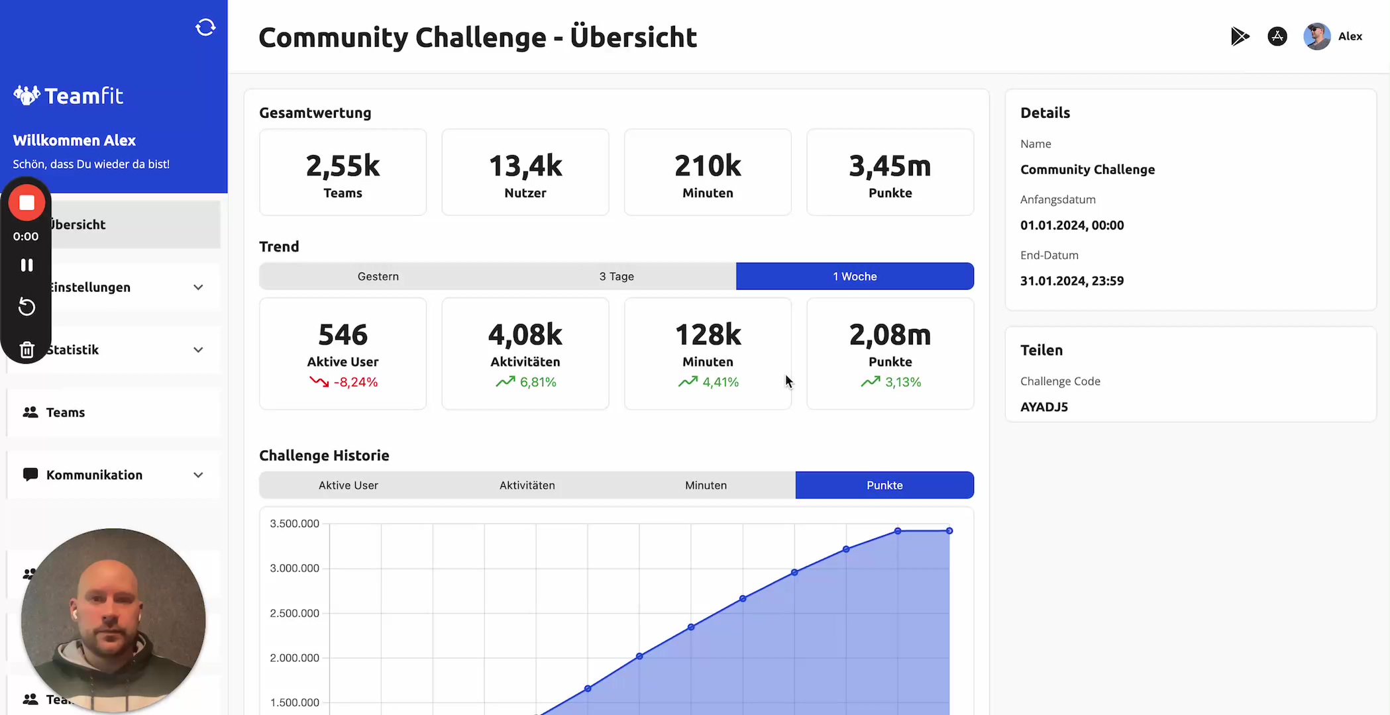Screen dimensions: 1390x715
Task: Click the refresh icon in the blue header
Action: (205, 27)
